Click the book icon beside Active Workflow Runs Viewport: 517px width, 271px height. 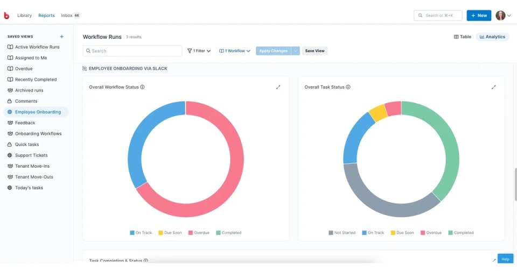point(10,47)
